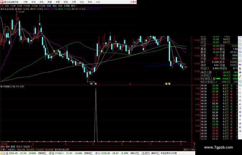Click the 5日净流入额 row
This screenshot has width=242, height=155.
tap(219, 79)
